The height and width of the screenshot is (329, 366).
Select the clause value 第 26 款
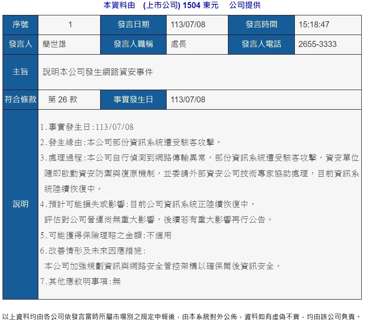tap(63, 99)
